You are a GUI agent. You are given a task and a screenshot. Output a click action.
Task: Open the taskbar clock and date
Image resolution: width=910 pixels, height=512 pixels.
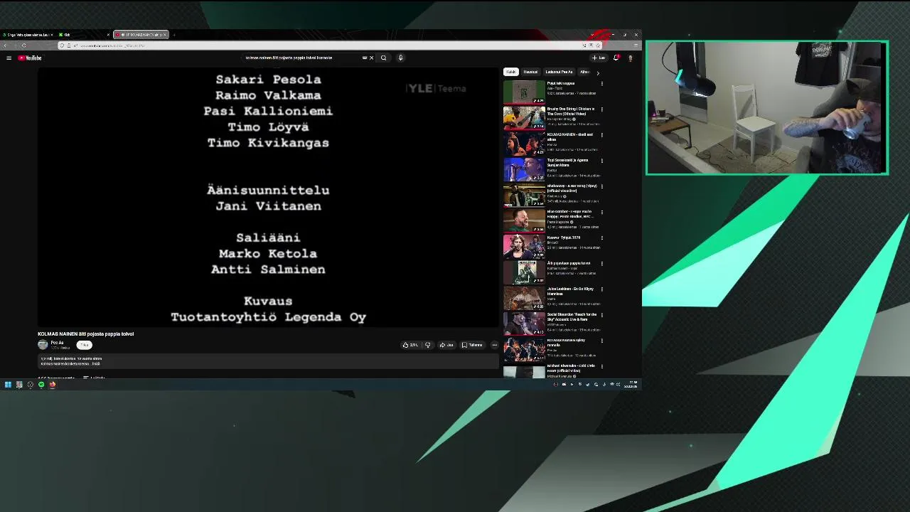(631, 385)
